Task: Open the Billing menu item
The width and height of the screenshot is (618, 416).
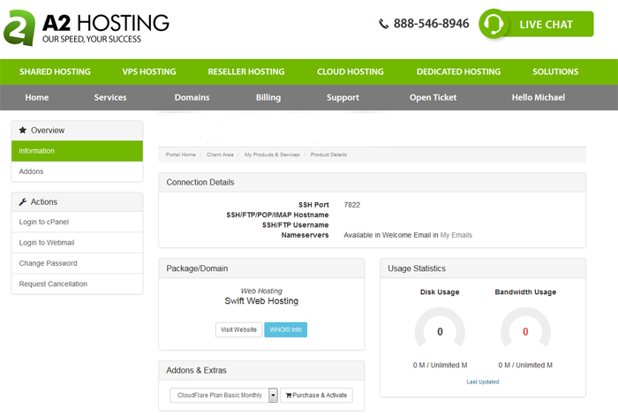Action: pyautogui.click(x=268, y=97)
